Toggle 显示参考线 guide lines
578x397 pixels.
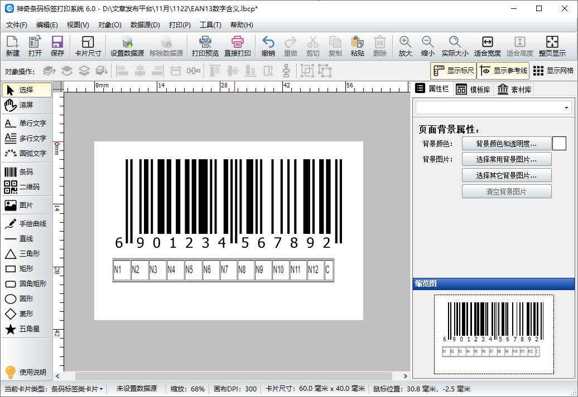503,71
